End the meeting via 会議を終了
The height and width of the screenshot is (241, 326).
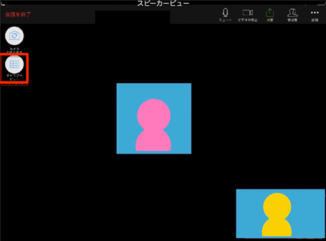coord(18,14)
